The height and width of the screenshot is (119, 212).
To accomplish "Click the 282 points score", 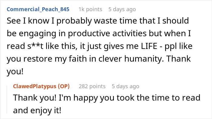I will (x=92, y=86).
